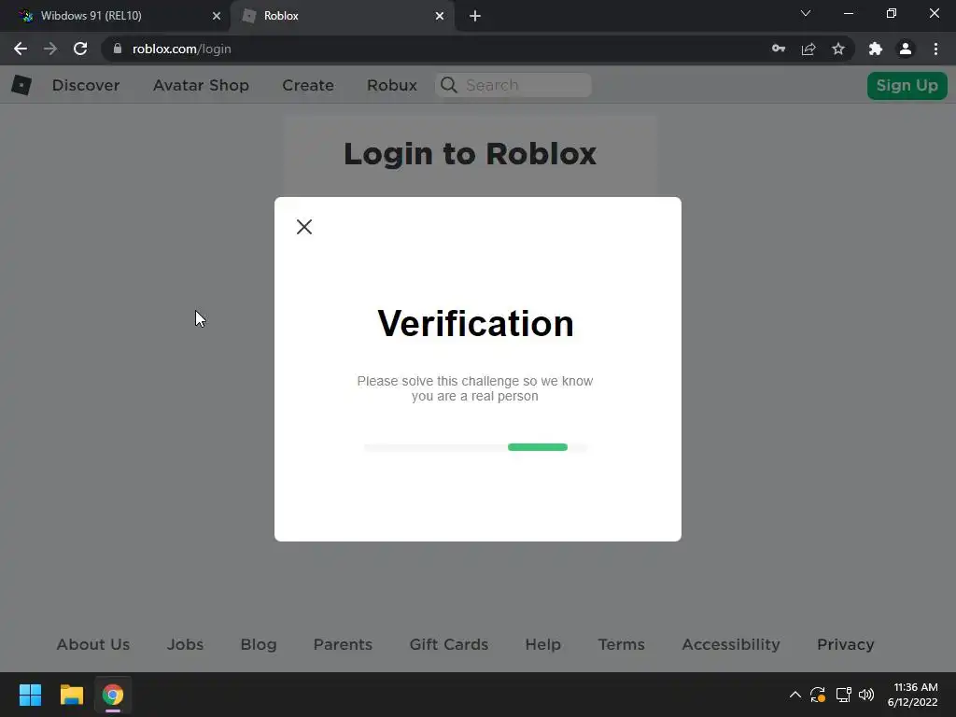Click the padlock site info icon
Viewport: 956px width, 717px height.
(118, 49)
